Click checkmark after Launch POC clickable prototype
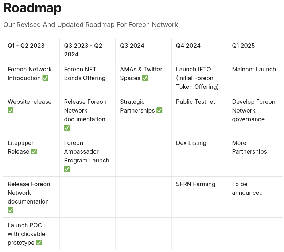The height and width of the screenshot is (252, 284). point(39,243)
